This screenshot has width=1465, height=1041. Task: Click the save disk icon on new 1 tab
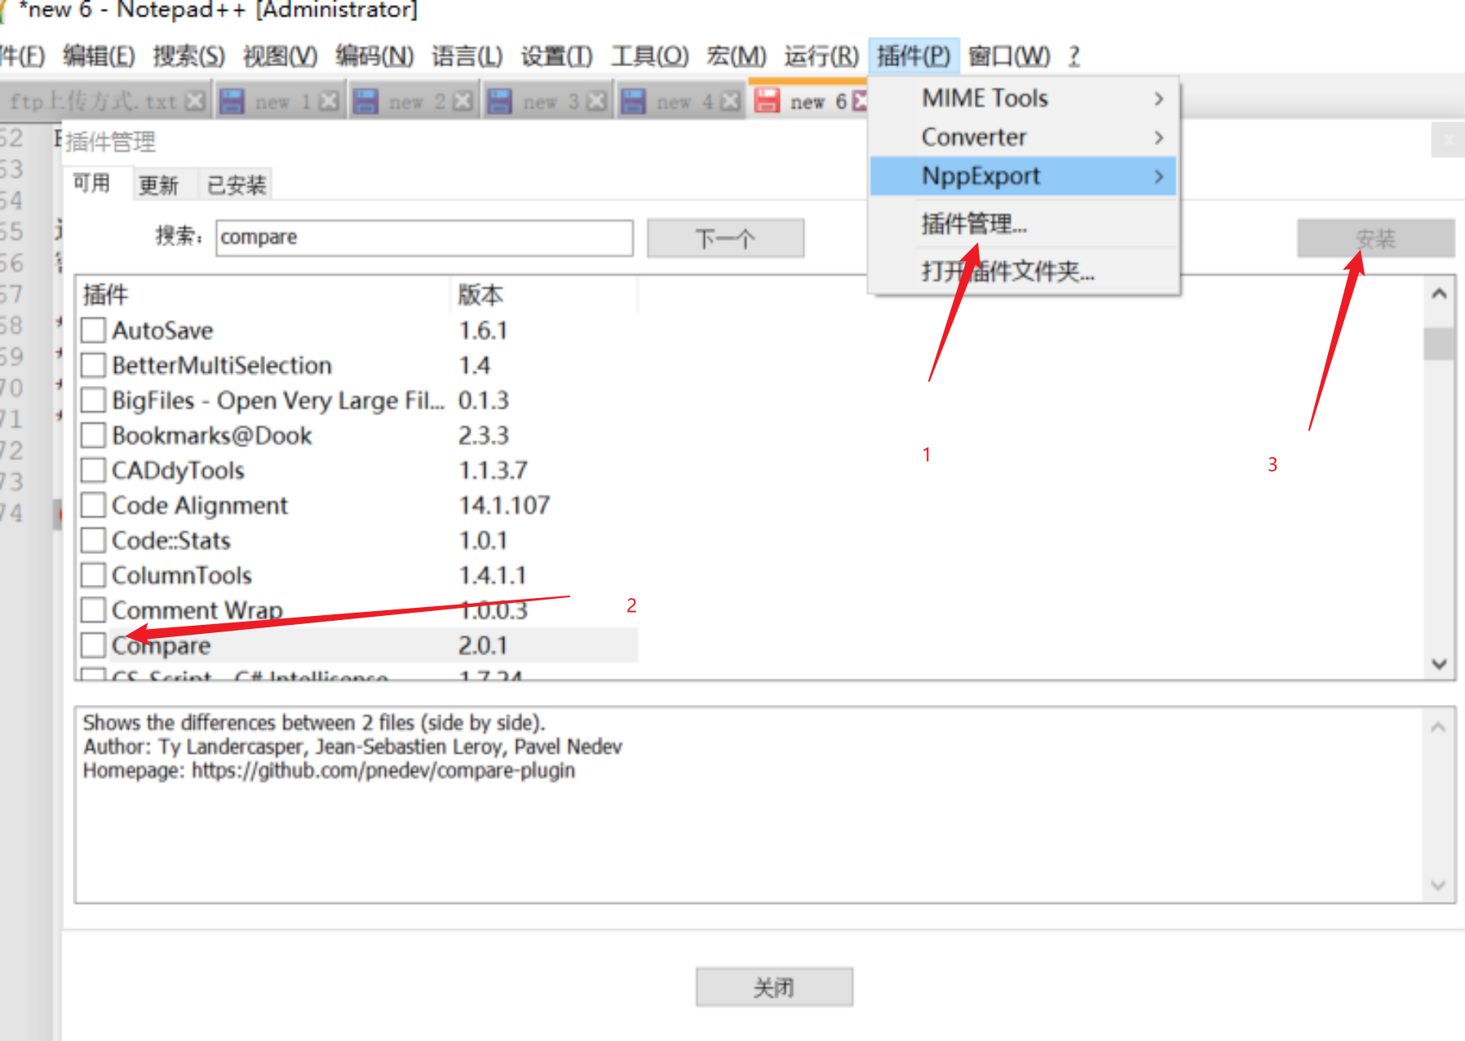click(234, 100)
